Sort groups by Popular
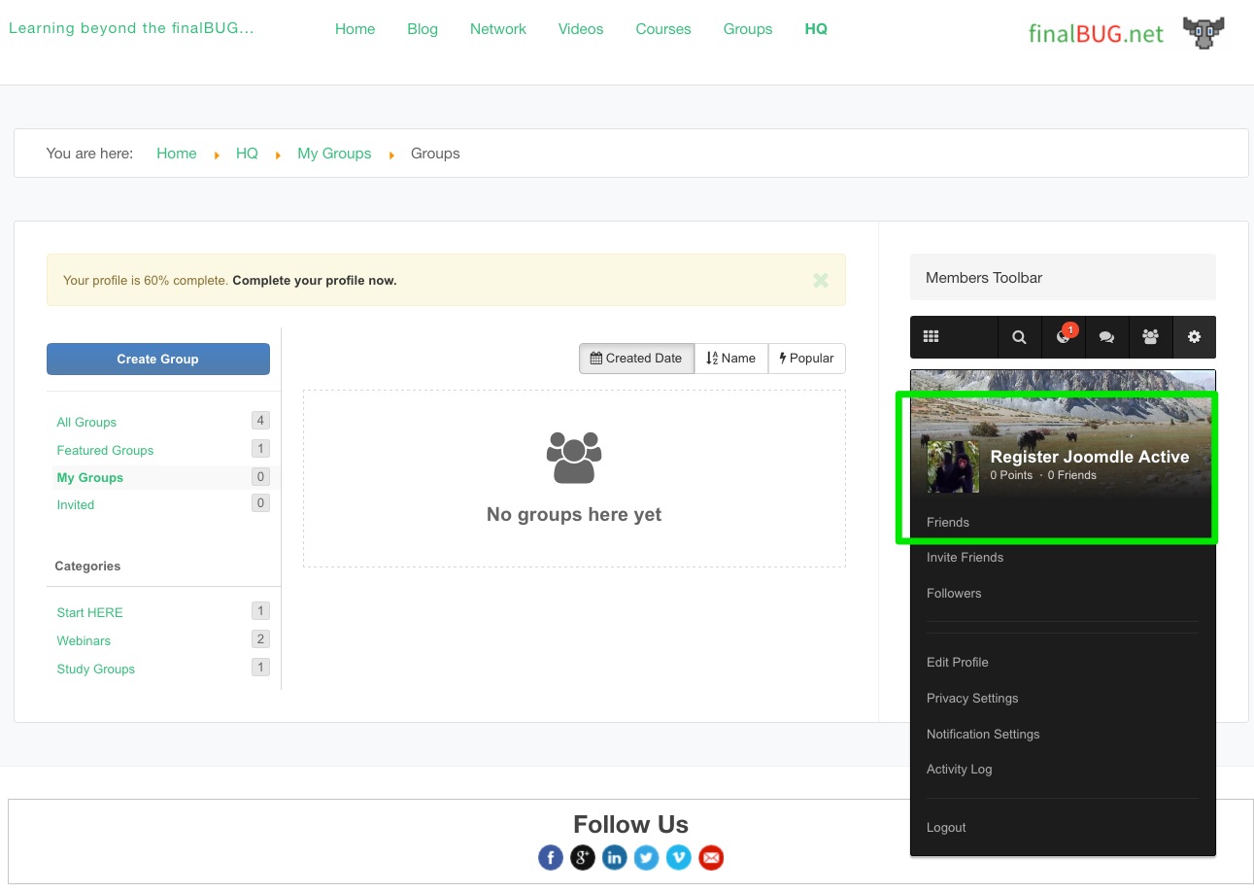 [806, 359]
